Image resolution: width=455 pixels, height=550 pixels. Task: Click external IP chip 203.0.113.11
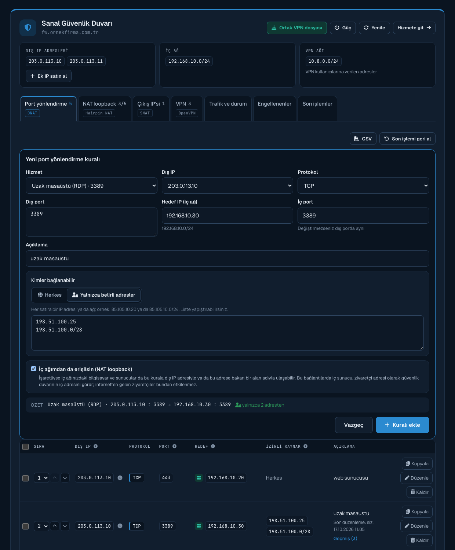[x=86, y=61]
